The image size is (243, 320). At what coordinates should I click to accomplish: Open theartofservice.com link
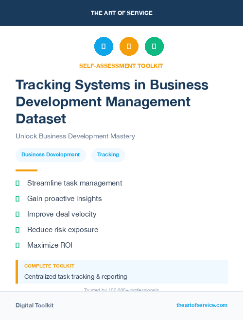click(x=202, y=305)
